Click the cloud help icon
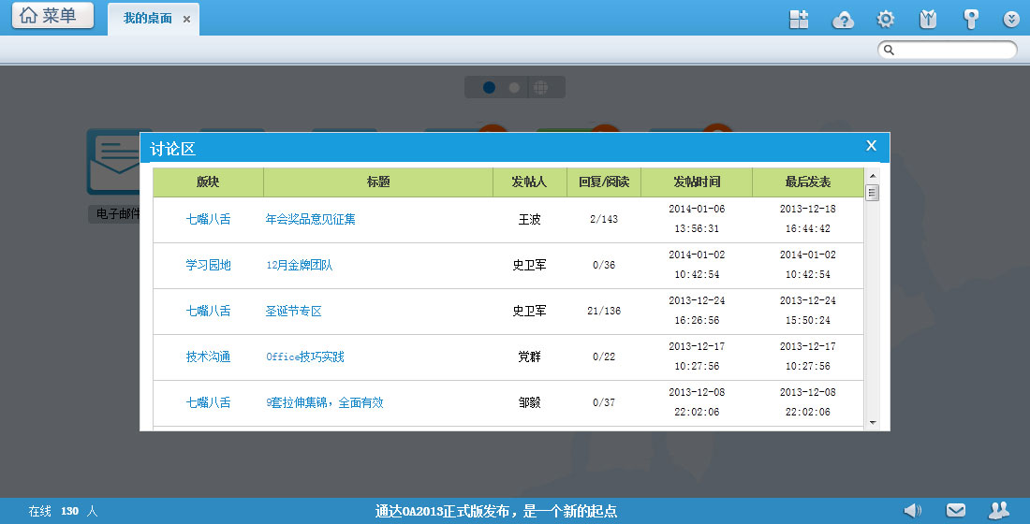Viewport: 1030px width, 524px height. 844,19
